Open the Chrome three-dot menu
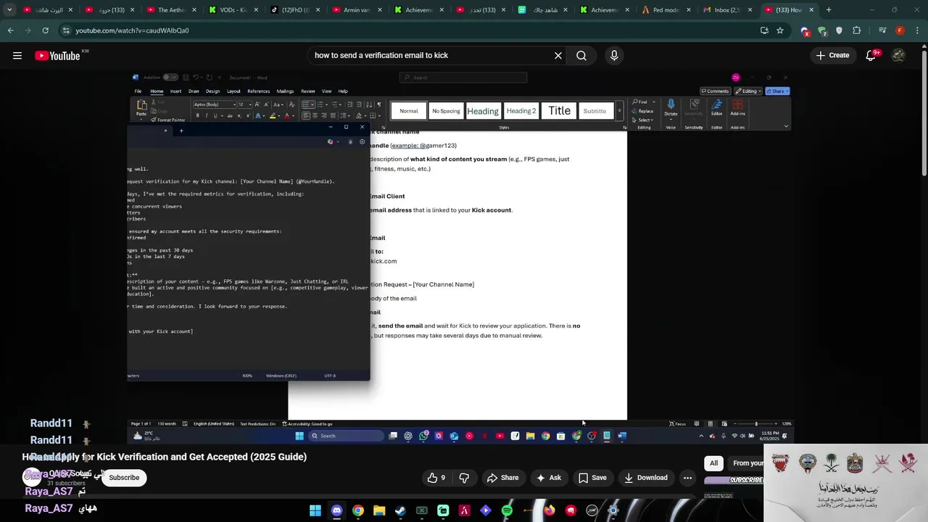 click(916, 30)
